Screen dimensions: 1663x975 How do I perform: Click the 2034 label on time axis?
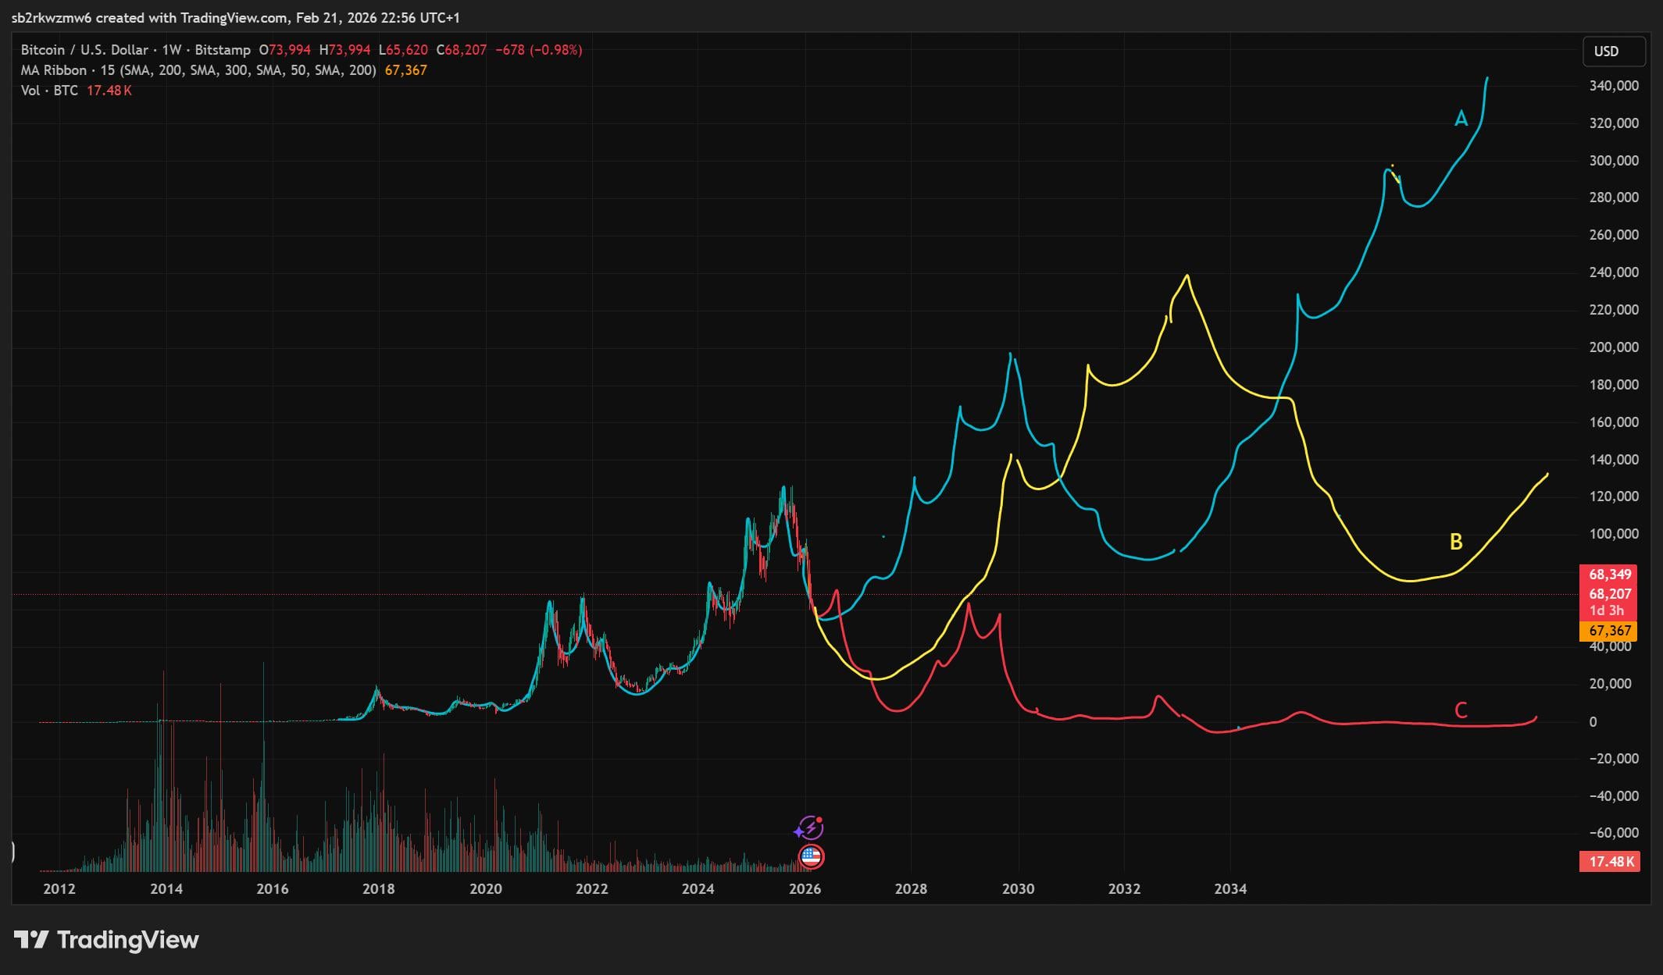pyautogui.click(x=1230, y=888)
